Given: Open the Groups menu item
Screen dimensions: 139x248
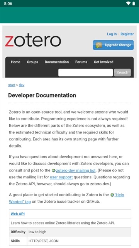Looking at the screenshot, I should point(32,62).
